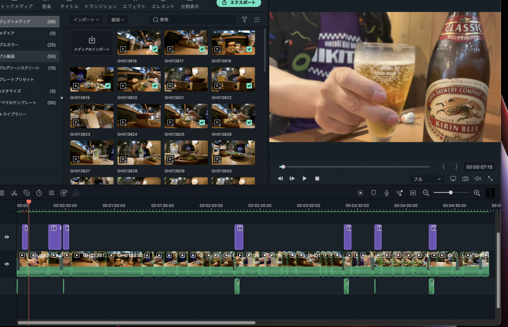Viewport: 508px width, 327px height.
Task: Switch media view with the grid dots icon
Action: point(257,20)
